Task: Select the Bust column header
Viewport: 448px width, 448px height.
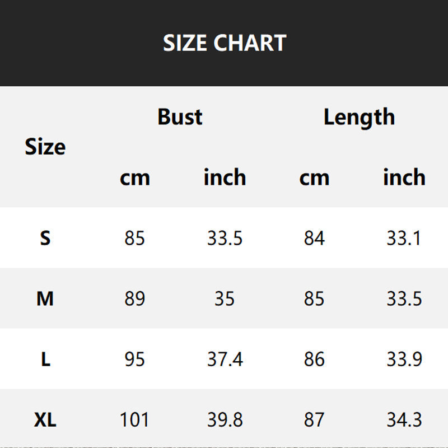Action: tap(180, 117)
